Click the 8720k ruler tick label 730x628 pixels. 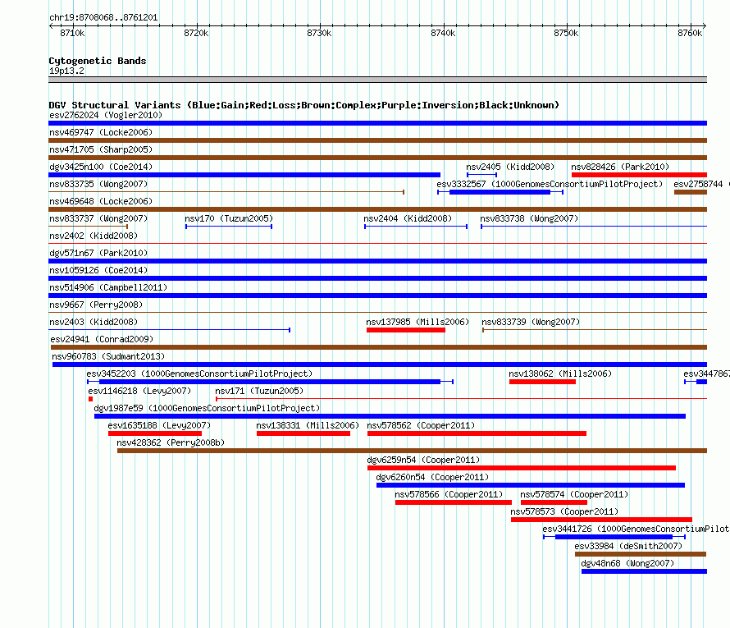(x=196, y=33)
